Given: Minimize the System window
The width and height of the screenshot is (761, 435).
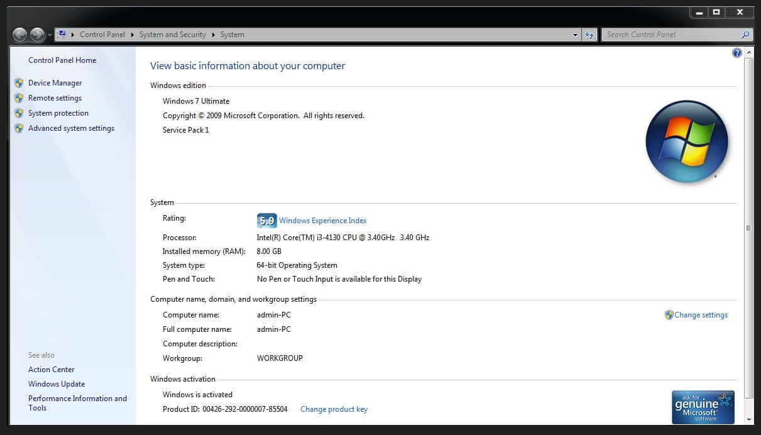Looking at the screenshot, I should [x=699, y=12].
